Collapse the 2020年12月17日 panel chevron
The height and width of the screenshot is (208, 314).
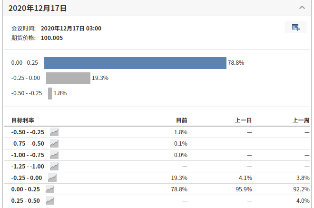(302, 8)
